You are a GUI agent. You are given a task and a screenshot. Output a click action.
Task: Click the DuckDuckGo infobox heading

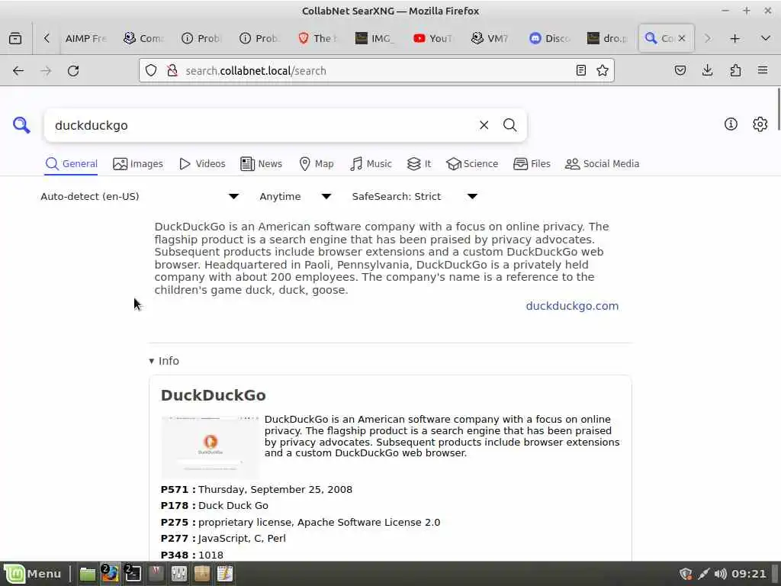(214, 395)
